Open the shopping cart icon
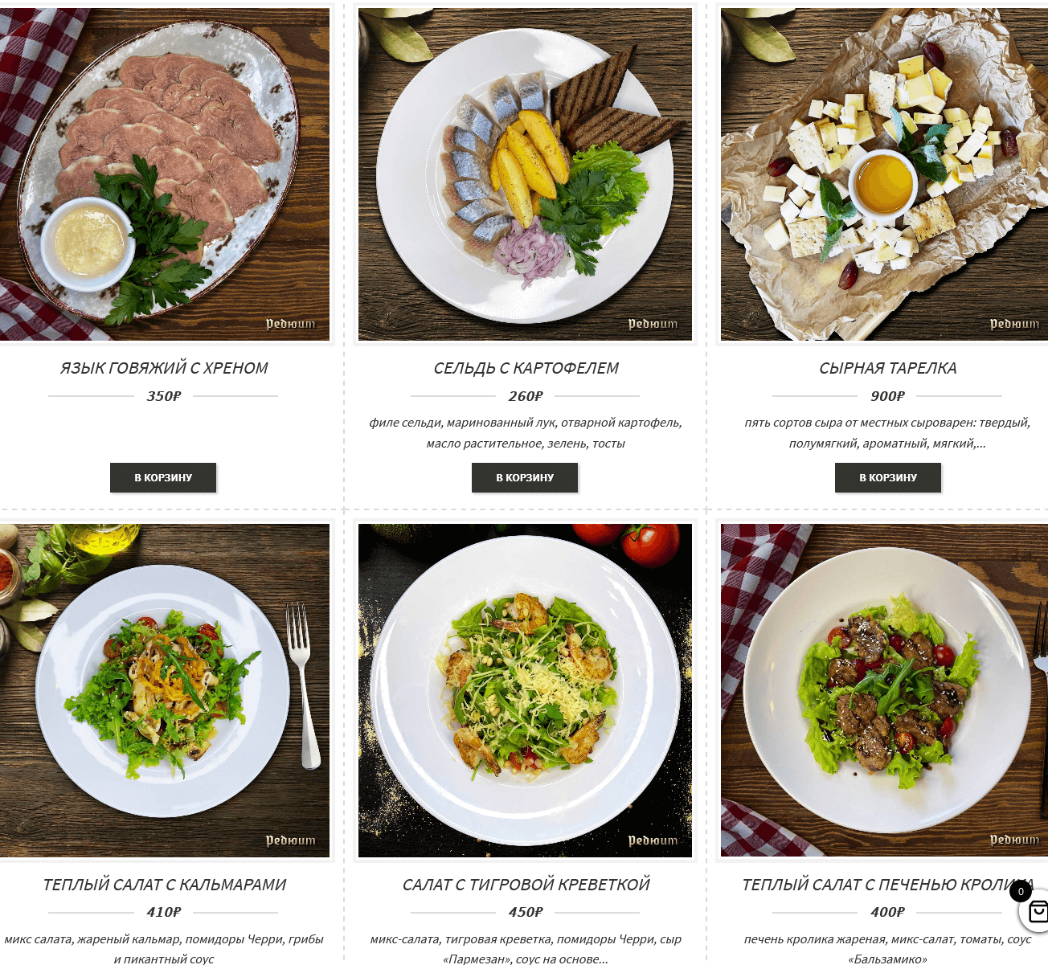This screenshot has height=965, width=1048. point(1036,911)
